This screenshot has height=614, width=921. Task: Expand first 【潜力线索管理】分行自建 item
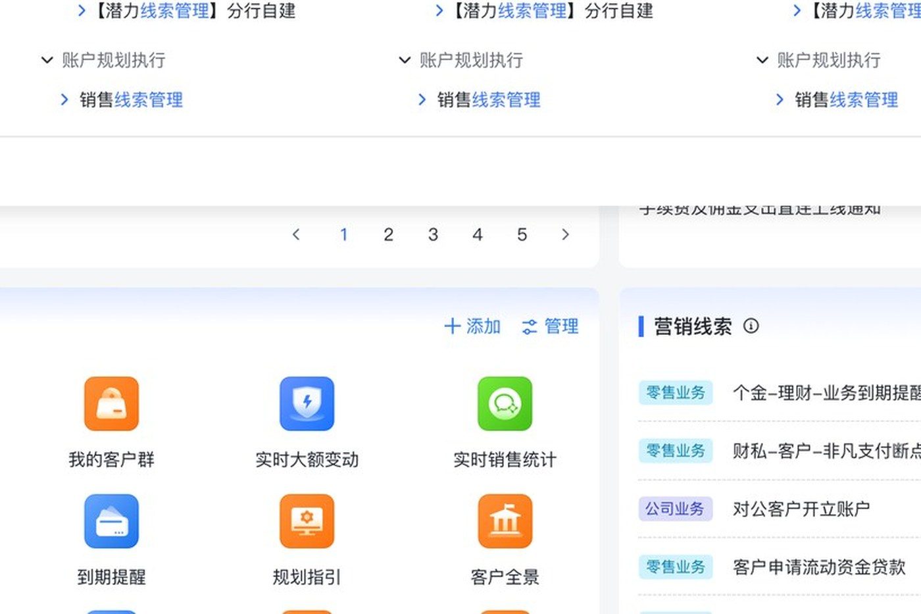point(82,11)
